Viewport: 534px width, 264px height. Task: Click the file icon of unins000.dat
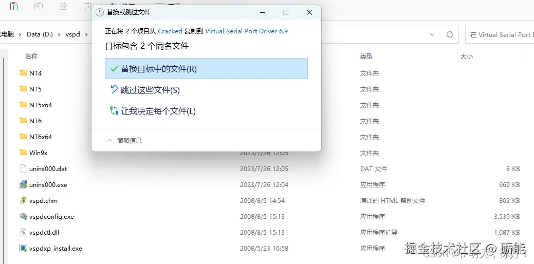coord(23,169)
